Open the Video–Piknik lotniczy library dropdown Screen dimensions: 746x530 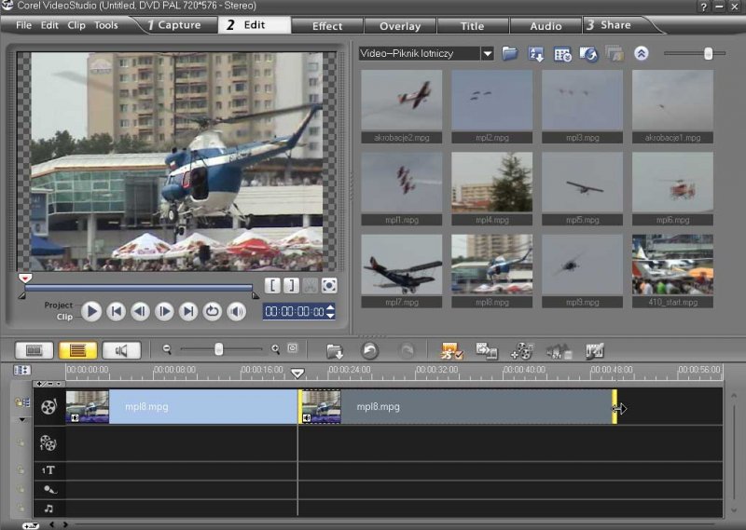click(487, 54)
